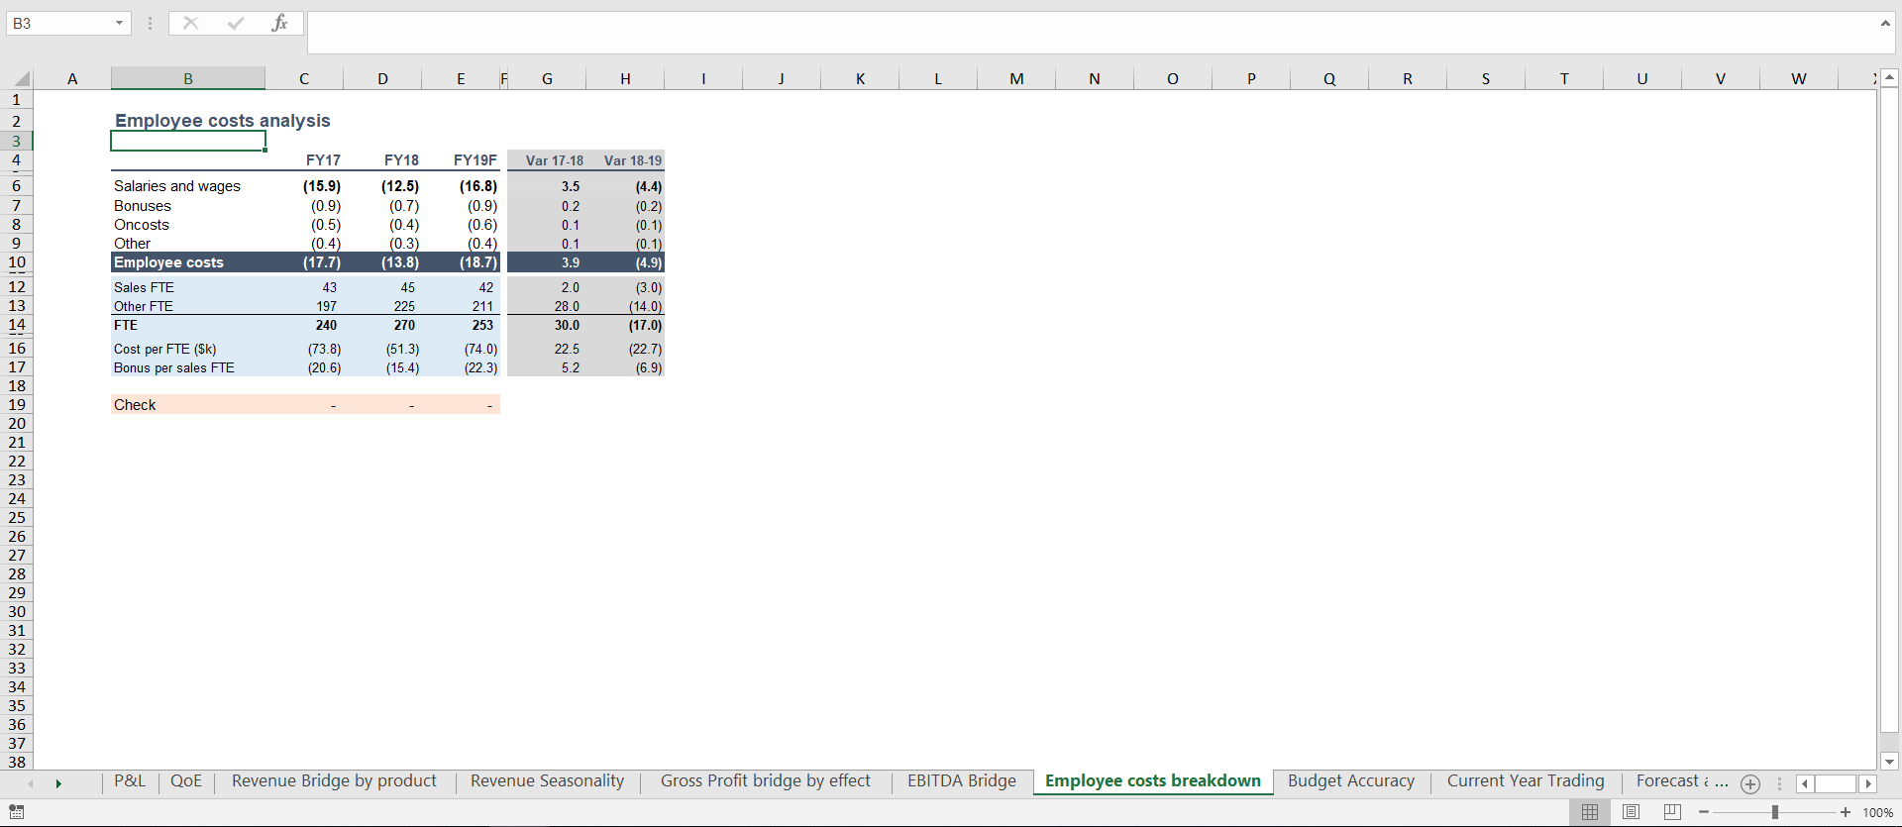The image size is (1902, 827).
Task: Select the Cost per FTE ($k) label
Action: pyautogui.click(x=164, y=349)
